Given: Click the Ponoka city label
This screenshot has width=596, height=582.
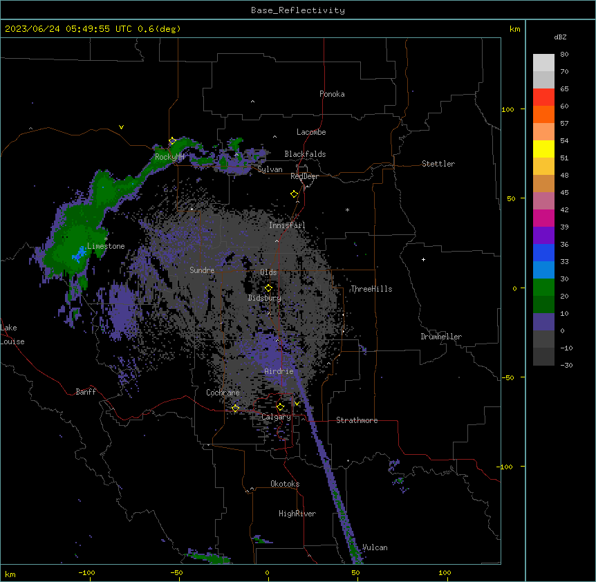Looking at the screenshot, I should pyautogui.click(x=332, y=94).
